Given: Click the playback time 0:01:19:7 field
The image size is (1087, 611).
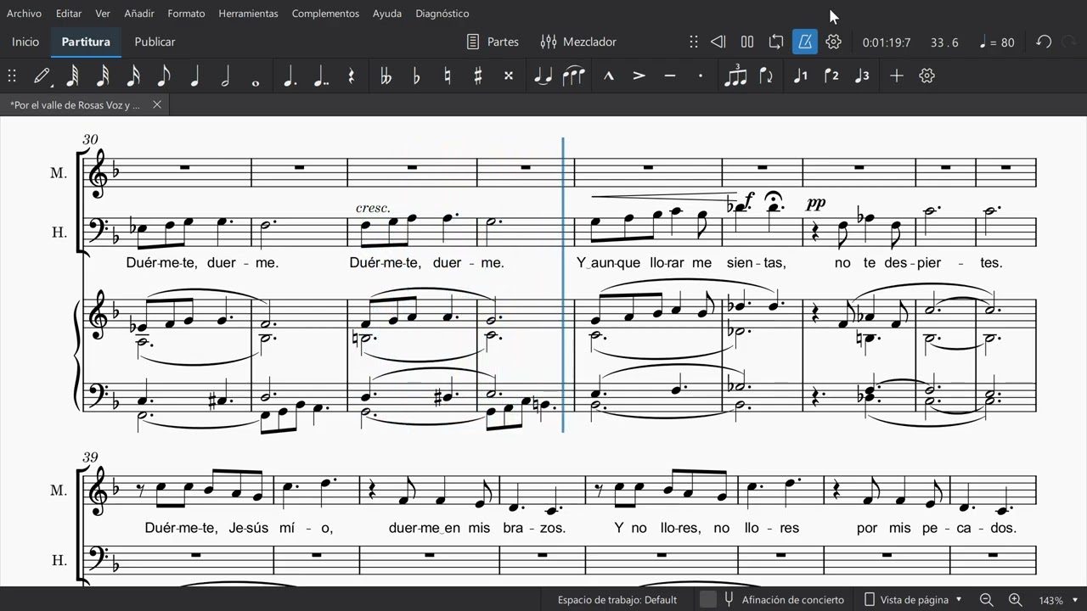Looking at the screenshot, I should (887, 42).
